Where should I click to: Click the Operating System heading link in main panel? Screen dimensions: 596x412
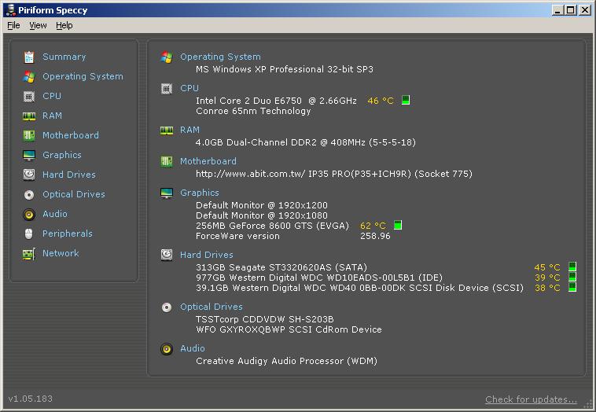[220, 57]
